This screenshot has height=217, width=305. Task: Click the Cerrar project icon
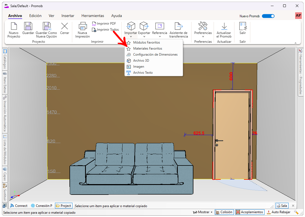(65, 27)
